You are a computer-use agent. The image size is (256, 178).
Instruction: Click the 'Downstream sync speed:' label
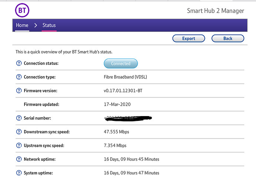coord(47,132)
